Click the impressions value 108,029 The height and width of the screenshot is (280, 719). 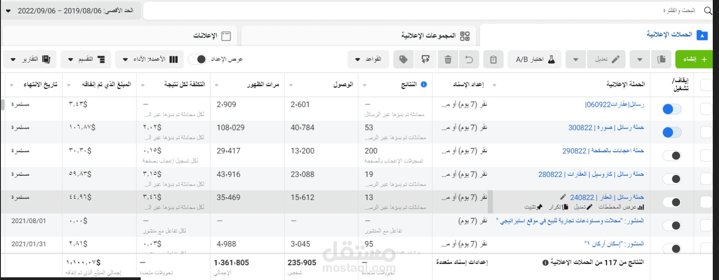coord(231,128)
